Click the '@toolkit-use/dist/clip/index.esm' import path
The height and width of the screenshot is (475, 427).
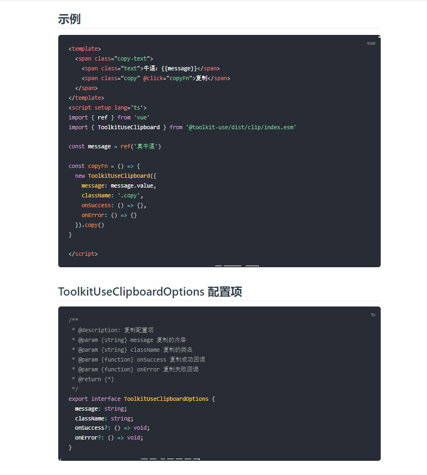pos(241,127)
